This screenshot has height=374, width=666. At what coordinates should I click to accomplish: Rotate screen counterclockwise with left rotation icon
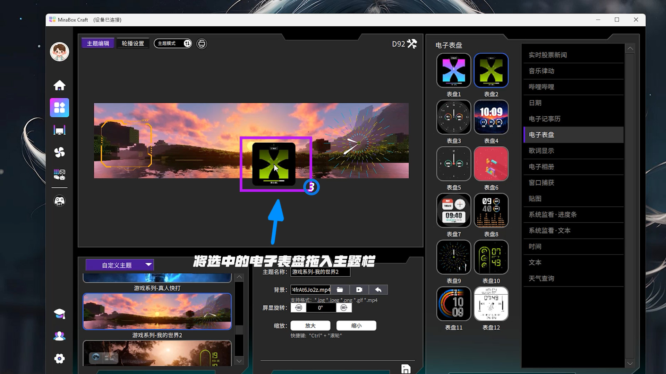pos(298,308)
